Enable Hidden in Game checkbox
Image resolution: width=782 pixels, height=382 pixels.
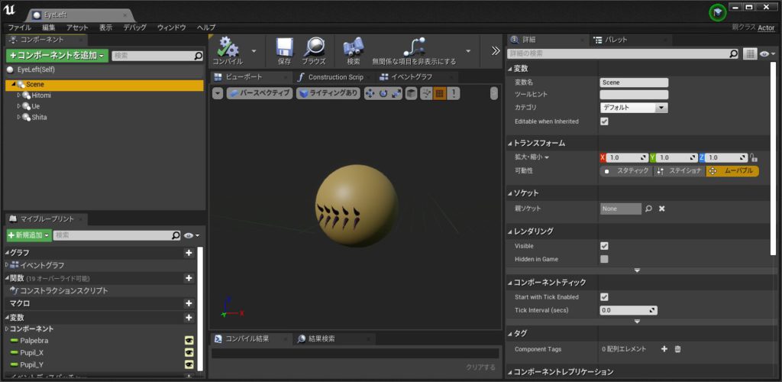(605, 259)
